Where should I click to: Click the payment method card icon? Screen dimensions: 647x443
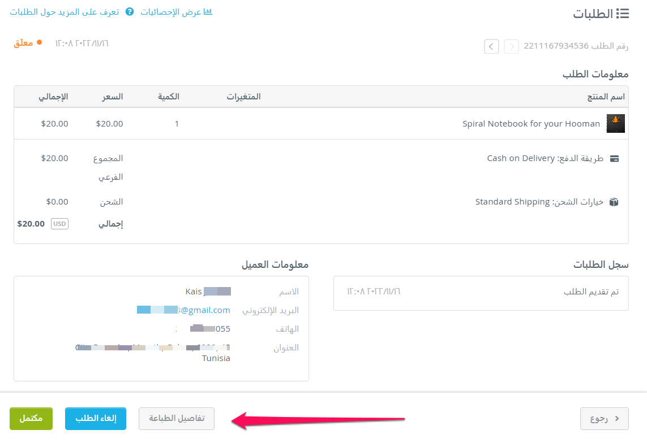[x=614, y=159]
